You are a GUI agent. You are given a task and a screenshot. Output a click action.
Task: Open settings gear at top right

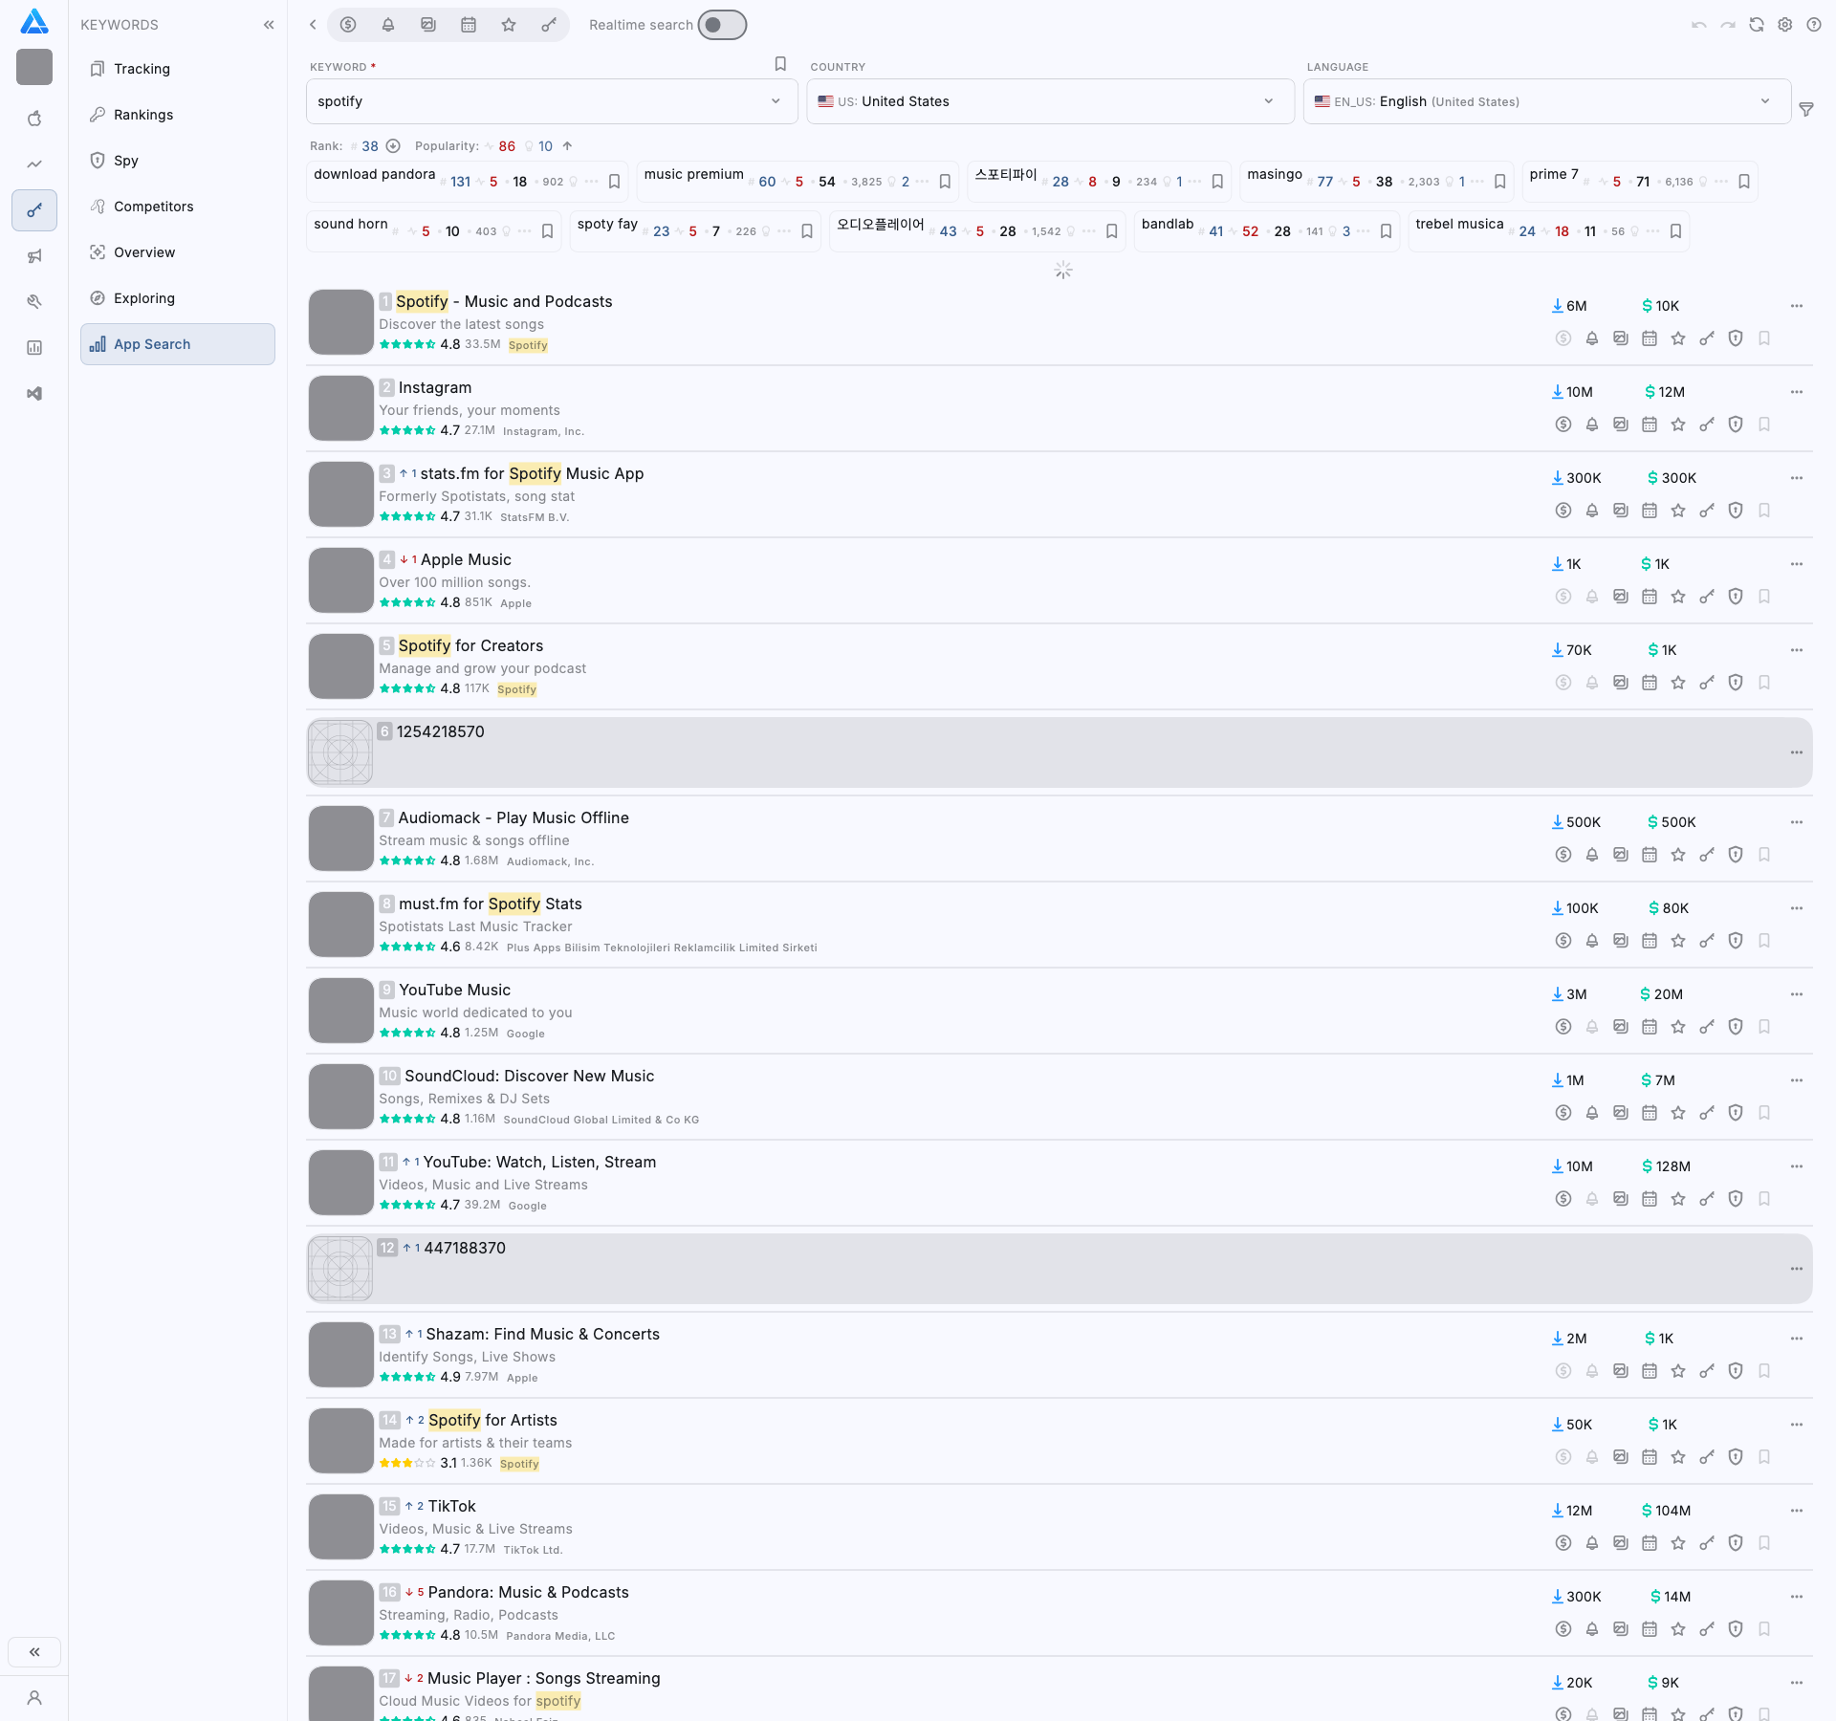(x=1785, y=25)
